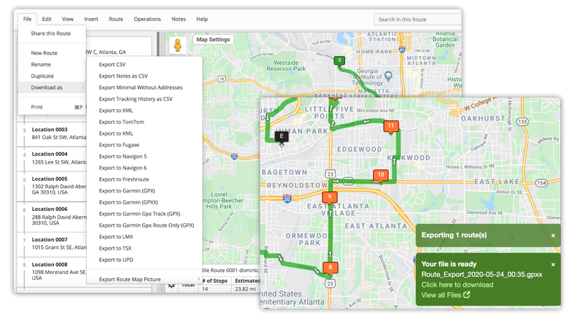Viewport: 574px width, 320px height.
Task: Click the Search in this Route field
Action: [x=418, y=19]
